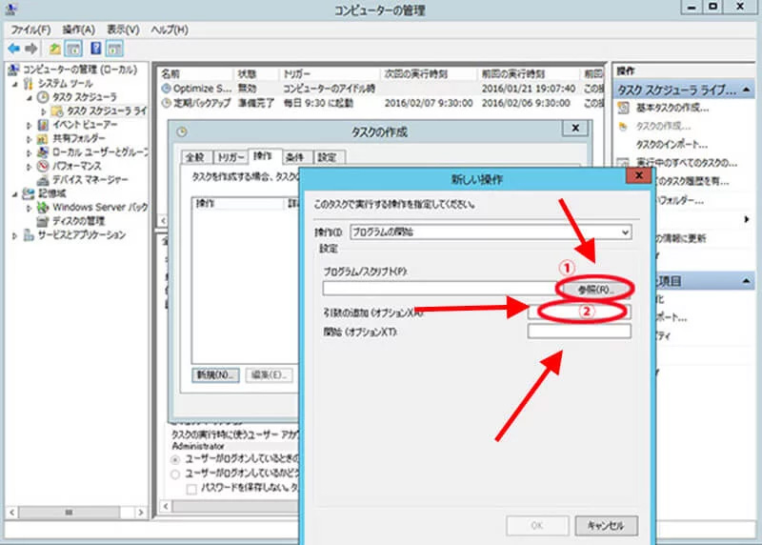Open イベント ビューアー in the tree
This screenshot has width=762, height=545.
(84, 125)
